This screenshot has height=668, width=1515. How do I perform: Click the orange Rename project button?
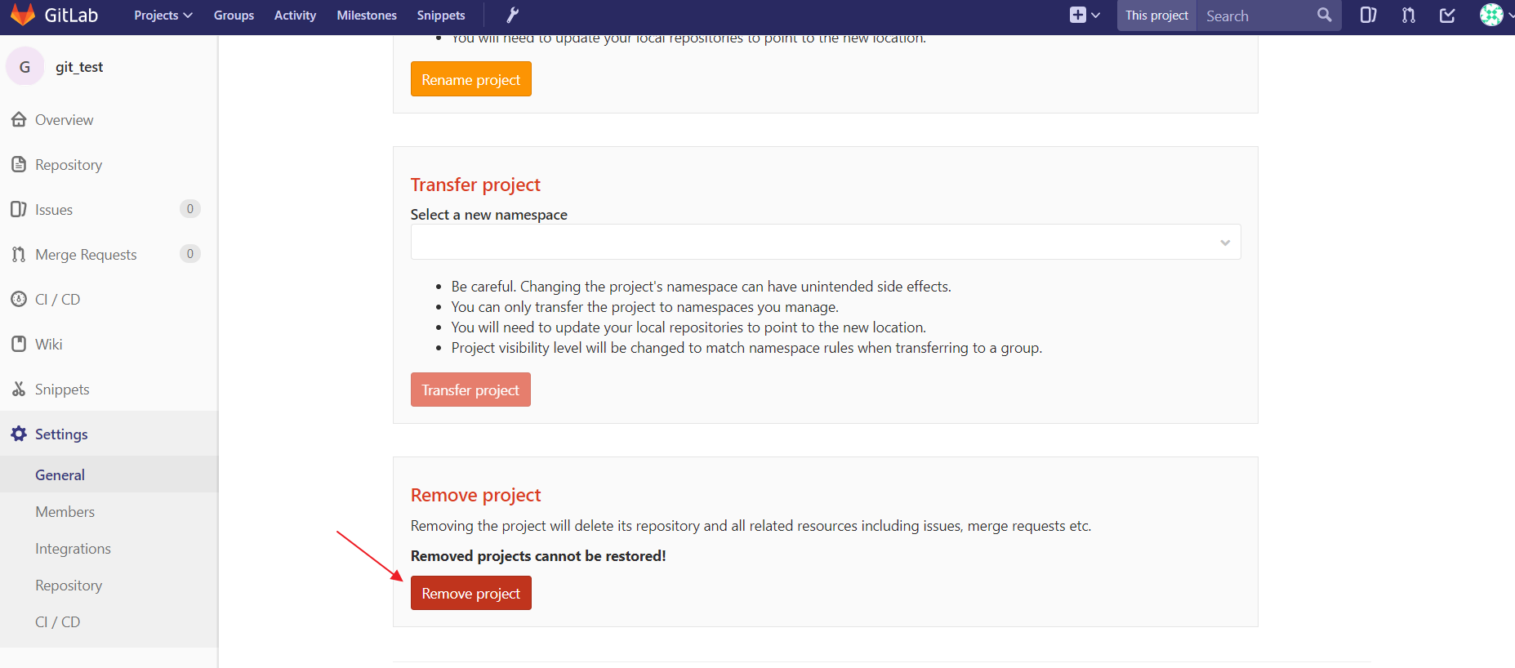(470, 79)
